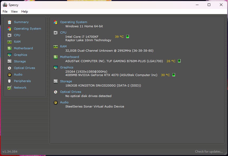
Task: Click the Audio icon in main panel
Action: pos(56,103)
